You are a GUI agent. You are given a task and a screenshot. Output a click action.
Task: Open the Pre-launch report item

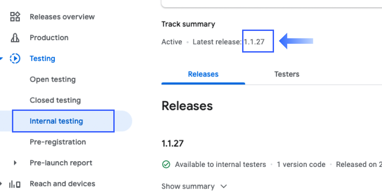pos(61,163)
